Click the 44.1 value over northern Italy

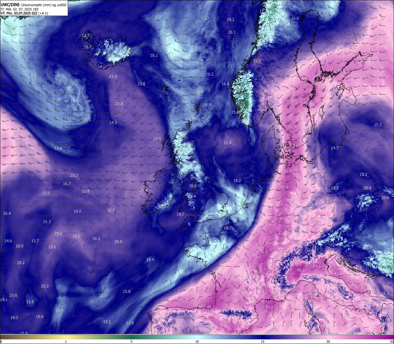coord(317,266)
